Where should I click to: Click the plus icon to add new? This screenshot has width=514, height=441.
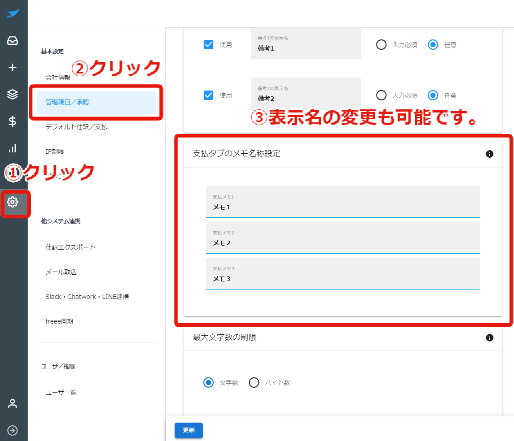click(x=13, y=67)
